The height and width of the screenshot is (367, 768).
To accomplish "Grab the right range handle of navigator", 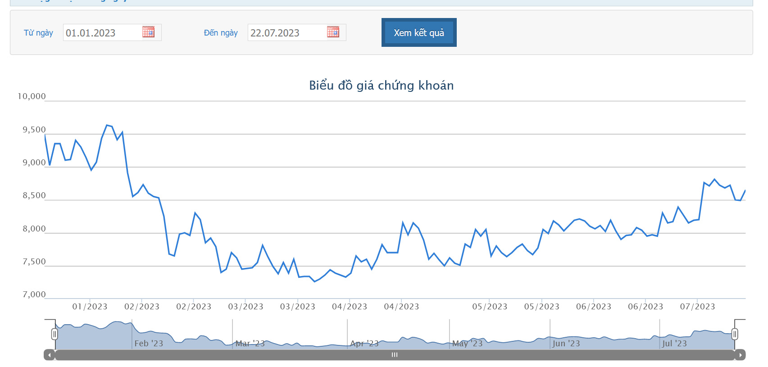I will (x=735, y=334).
